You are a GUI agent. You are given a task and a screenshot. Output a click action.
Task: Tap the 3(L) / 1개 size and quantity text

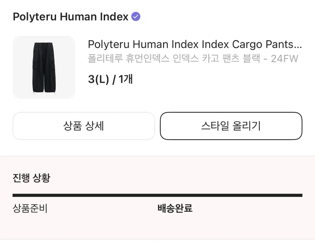110,79
